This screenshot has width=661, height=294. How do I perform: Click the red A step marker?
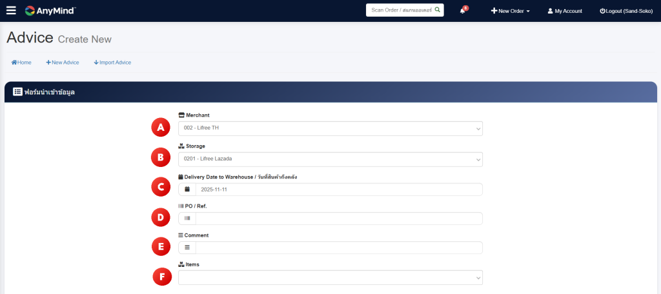[x=161, y=127]
